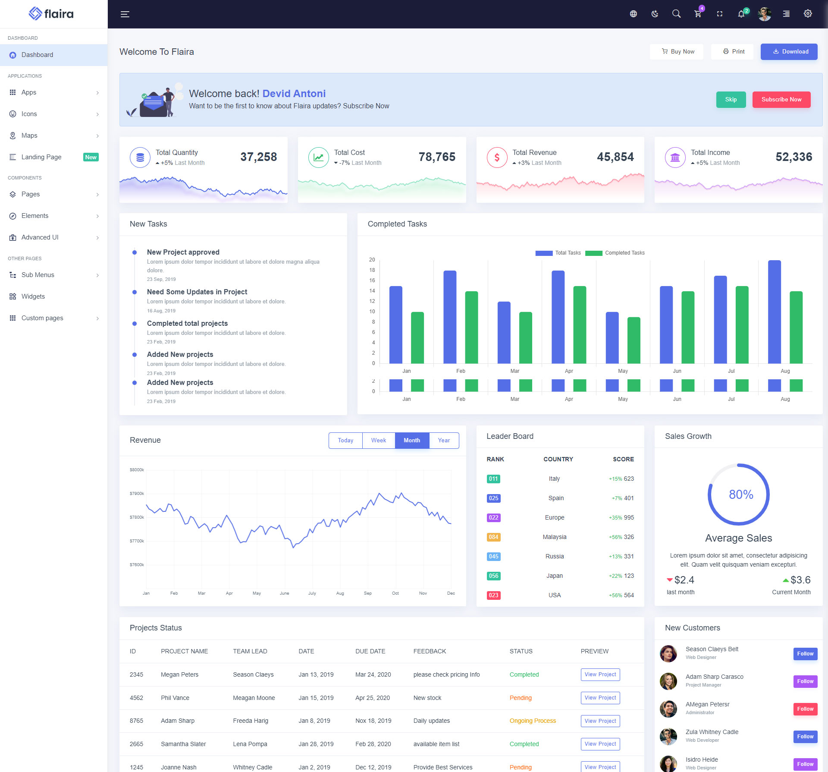
Task: Open the language globe icon
Action: [633, 14]
